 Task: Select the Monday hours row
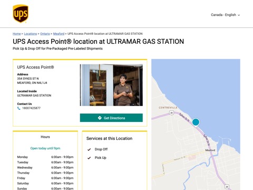[x=45, y=157]
